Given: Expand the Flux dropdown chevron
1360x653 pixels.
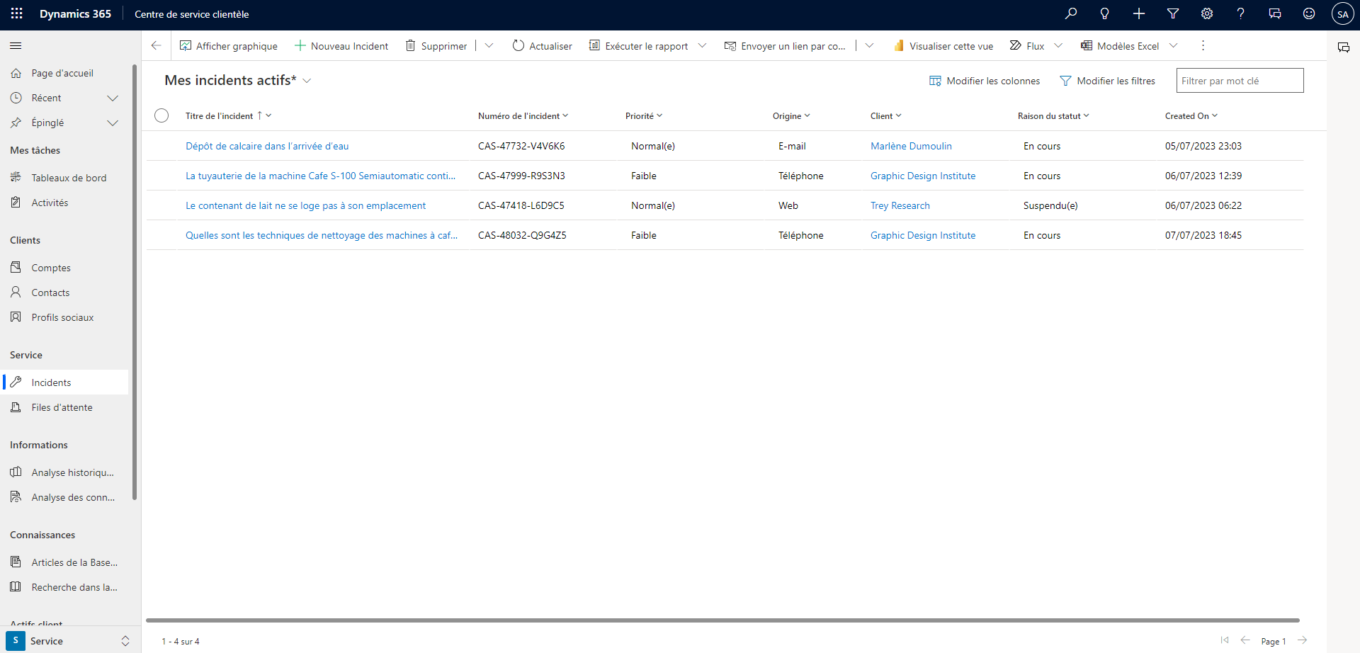Looking at the screenshot, I should 1058,45.
